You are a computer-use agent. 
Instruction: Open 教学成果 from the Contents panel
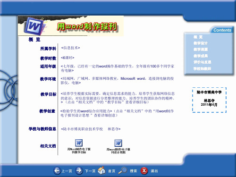click(x=201, y=56)
